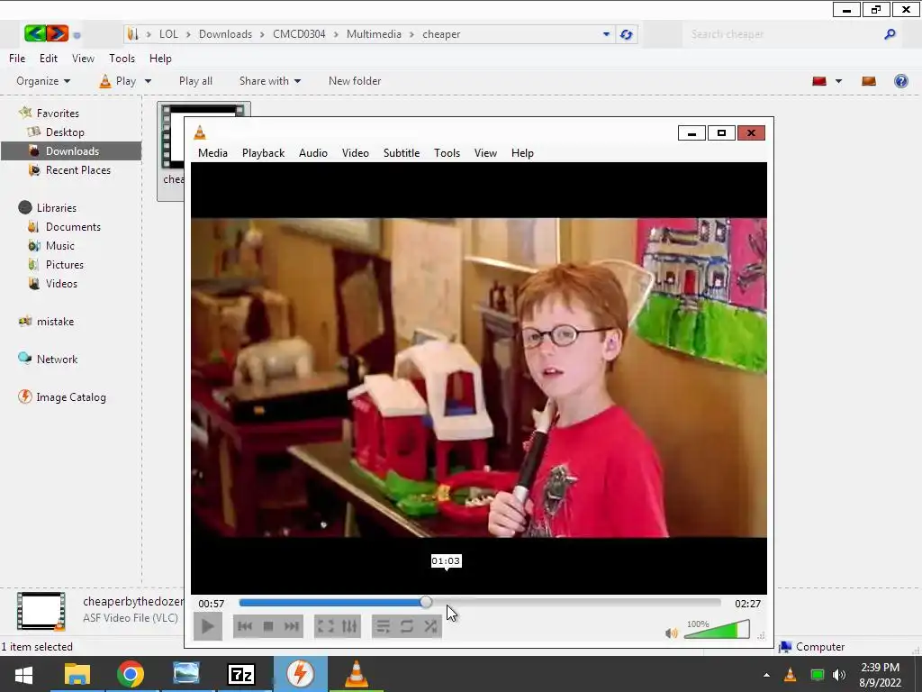The image size is (922, 692).
Task: Toggle the preview pane icon
Action: click(x=869, y=81)
